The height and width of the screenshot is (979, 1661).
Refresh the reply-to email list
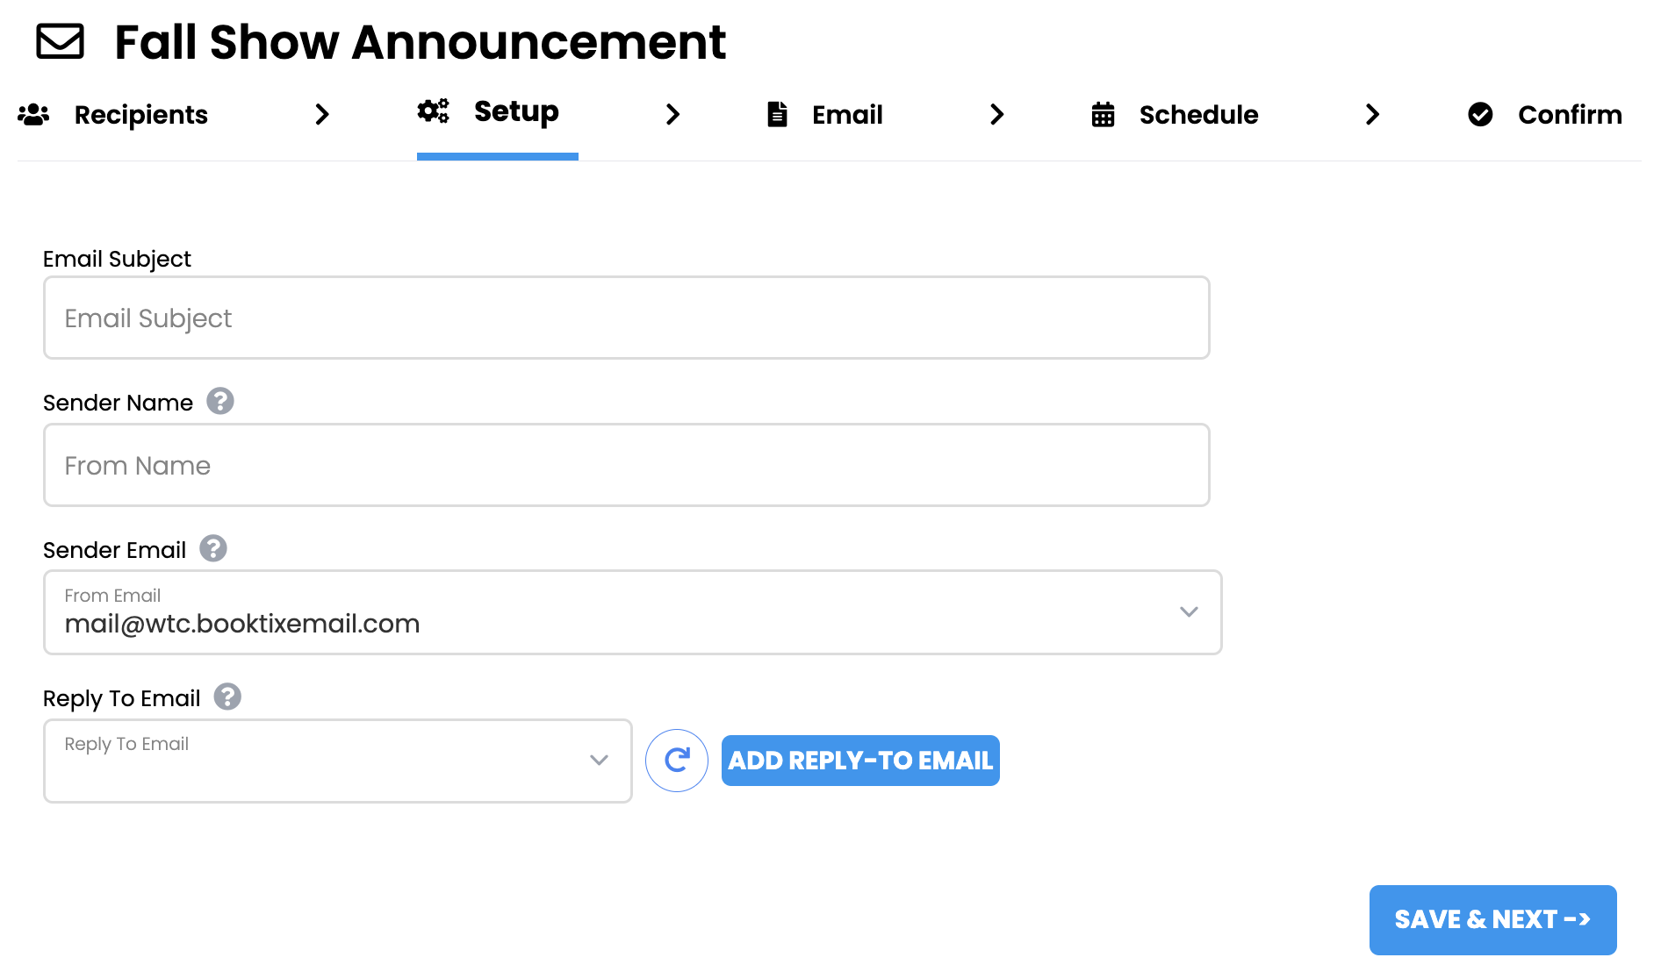pyautogui.click(x=677, y=761)
